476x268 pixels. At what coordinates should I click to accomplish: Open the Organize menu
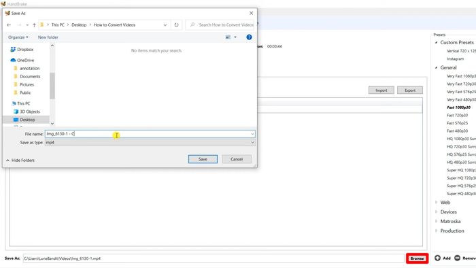point(18,37)
